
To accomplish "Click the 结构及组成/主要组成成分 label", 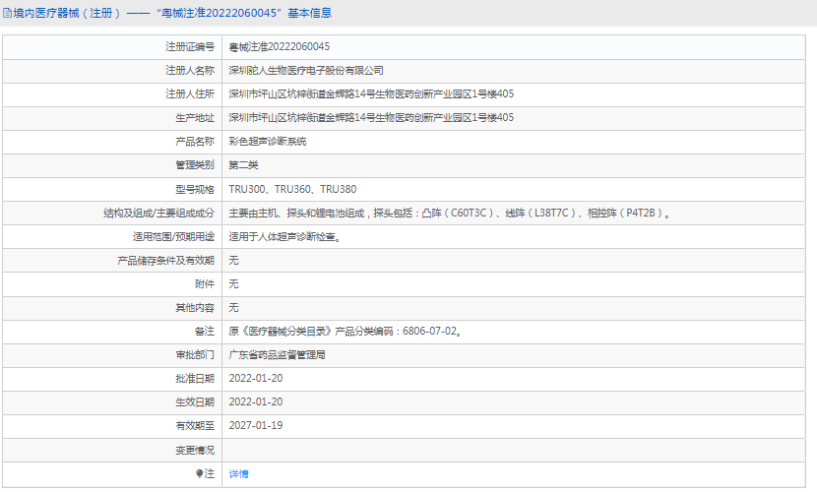I will point(158,213).
